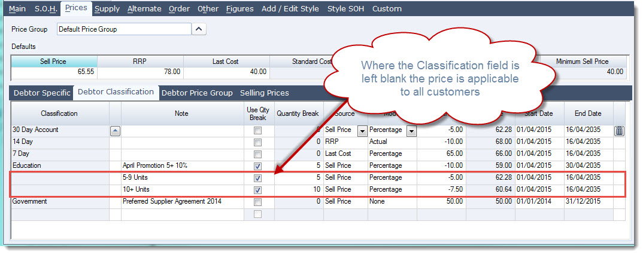The width and height of the screenshot is (643, 255).
Task: Tick the Use Qty Break checkbox in the empty new row
Action: pyautogui.click(x=257, y=214)
